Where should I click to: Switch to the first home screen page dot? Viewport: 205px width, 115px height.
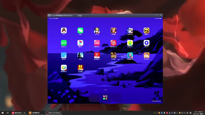[x=104, y=90]
